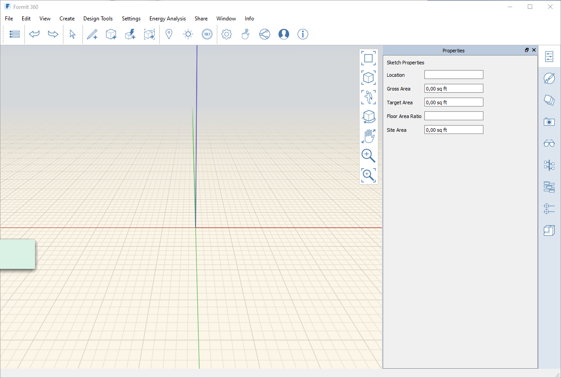
Task: Select the cube with lightning bolt tool
Action: 130,34
